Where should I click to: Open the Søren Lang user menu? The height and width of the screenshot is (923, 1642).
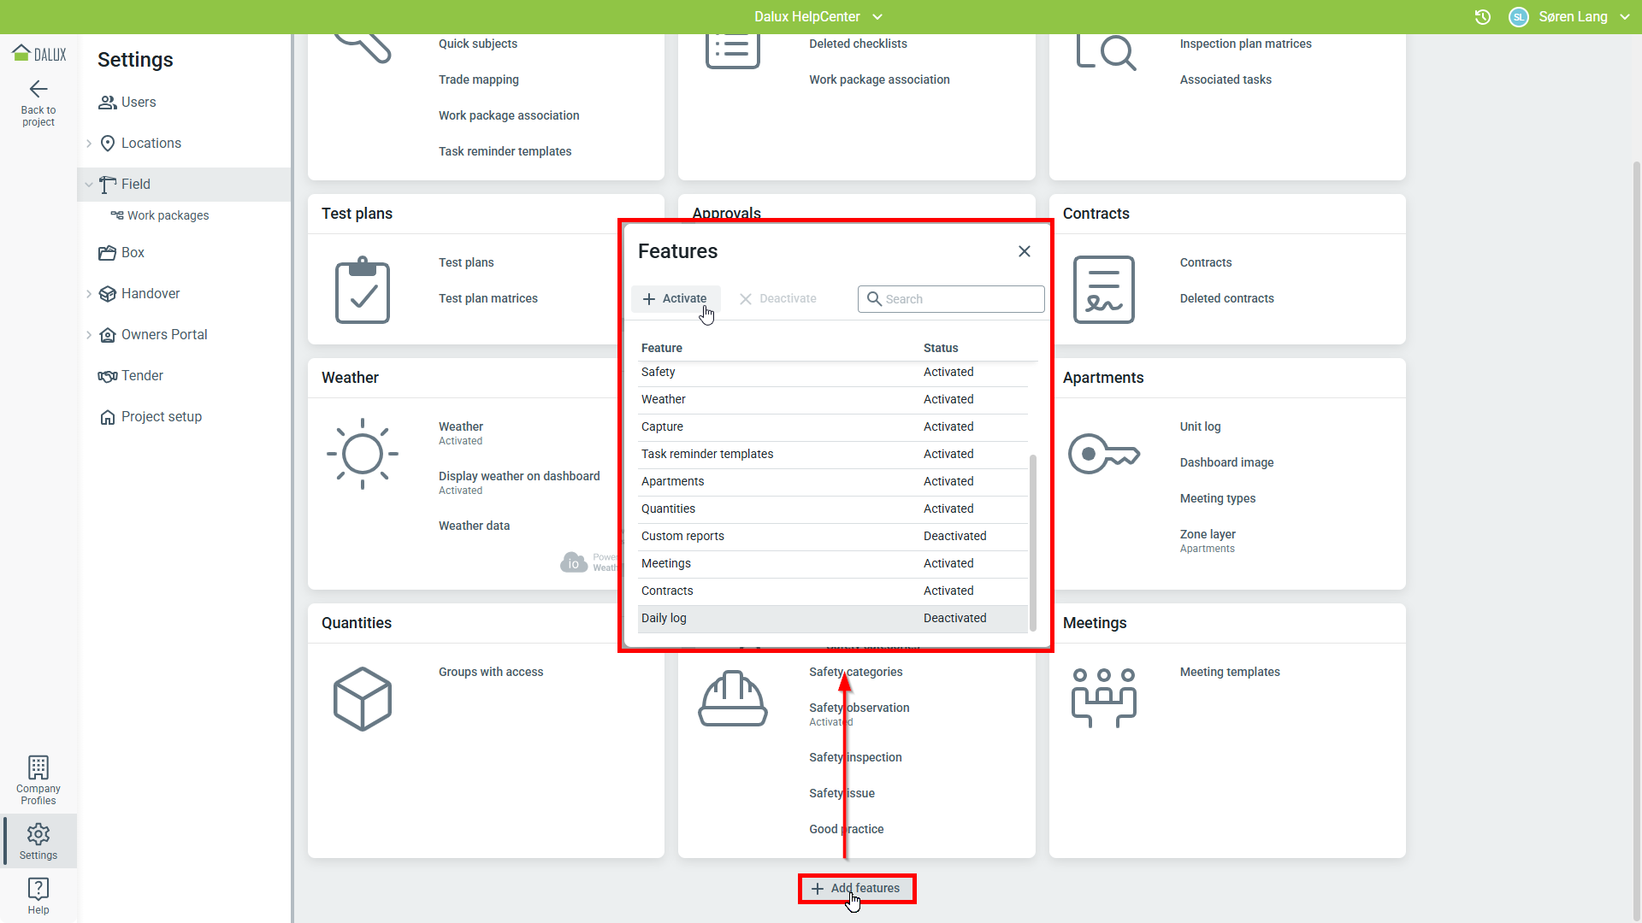point(1574,17)
